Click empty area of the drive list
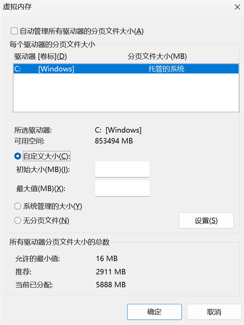The image size is (244, 325). point(126,94)
